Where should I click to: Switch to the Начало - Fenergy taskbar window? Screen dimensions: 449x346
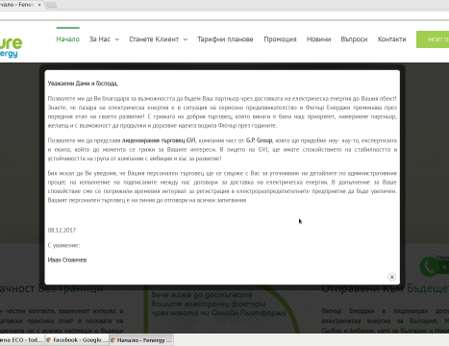141,340
